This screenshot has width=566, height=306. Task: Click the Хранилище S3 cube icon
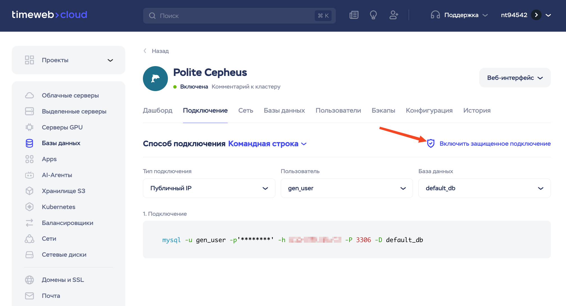[x=29, y=191]
